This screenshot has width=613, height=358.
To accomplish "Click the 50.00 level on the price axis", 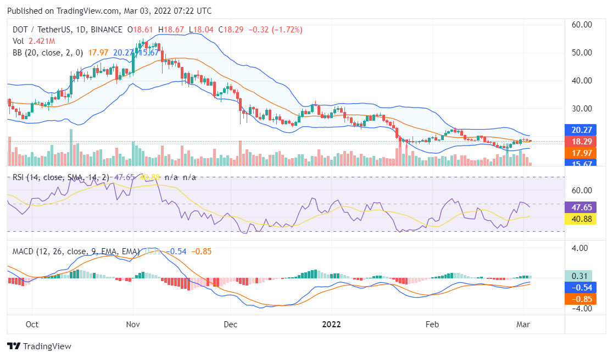I will [x=582, y=53].
